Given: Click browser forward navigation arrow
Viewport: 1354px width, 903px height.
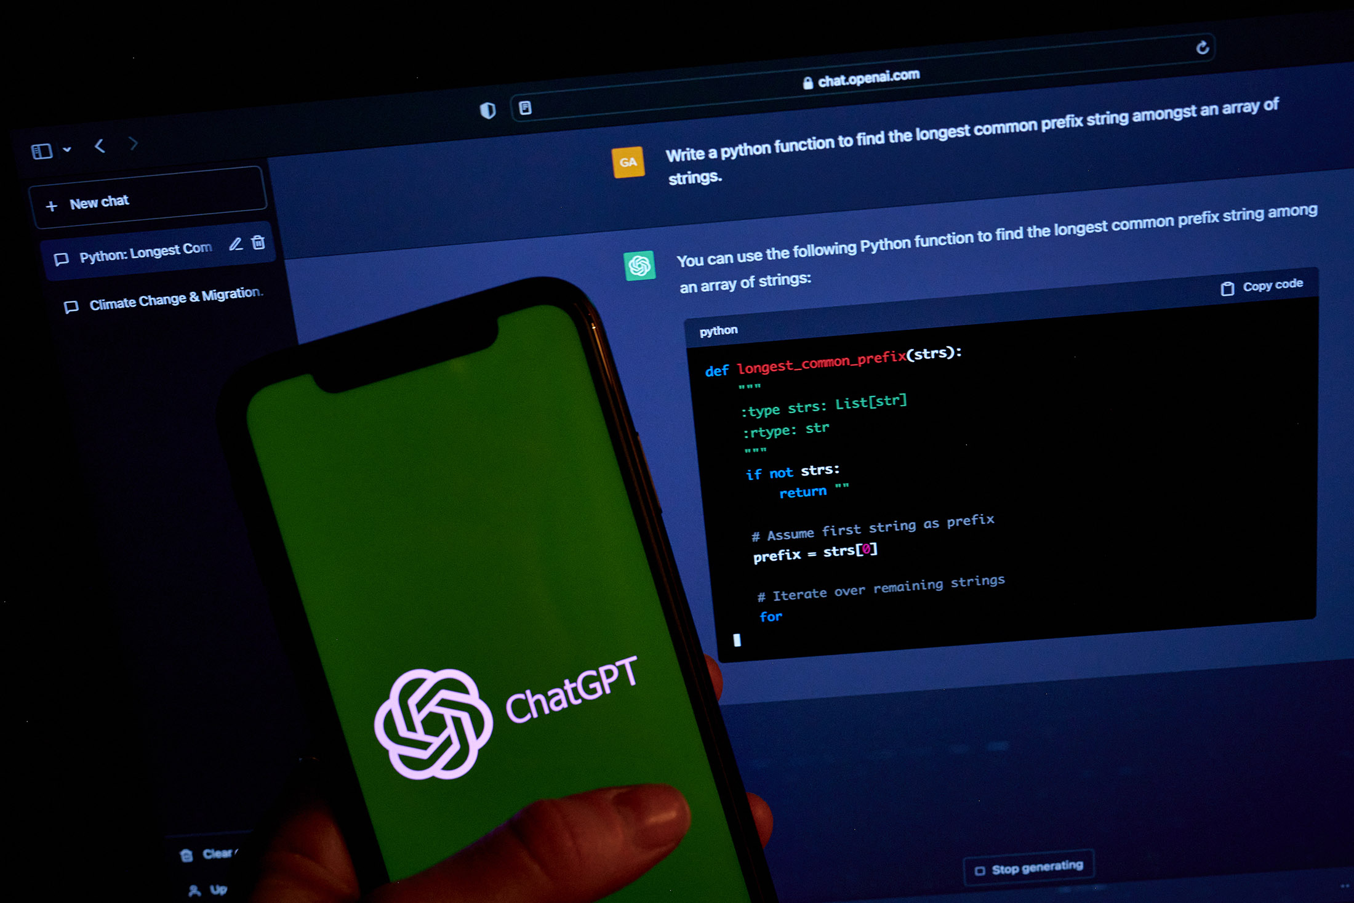Looking at the screenshot, I should pos(134,146).
